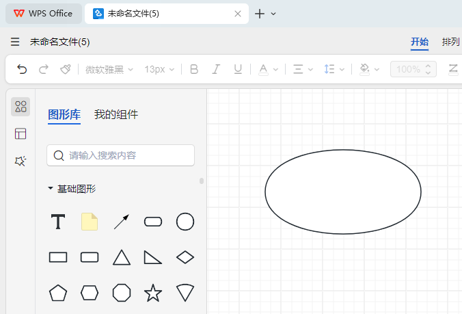Screen dimensions: 462x314
Task: Open the templates layout sidebar icon
Action: 21,133
